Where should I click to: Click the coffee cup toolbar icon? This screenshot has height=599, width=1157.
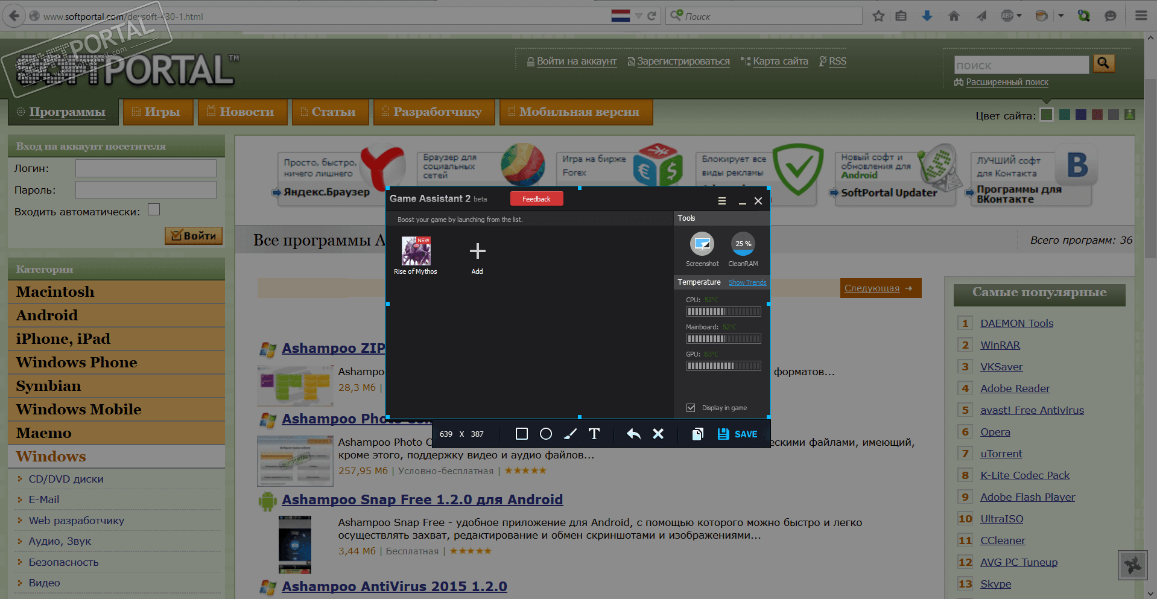tap(1041, 16)
